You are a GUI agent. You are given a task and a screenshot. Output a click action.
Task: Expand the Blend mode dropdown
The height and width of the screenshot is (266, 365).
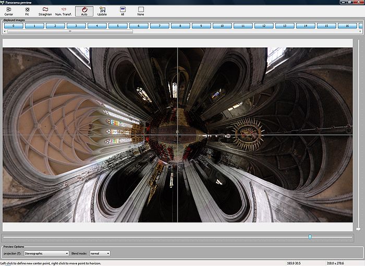tap(100, 253)
